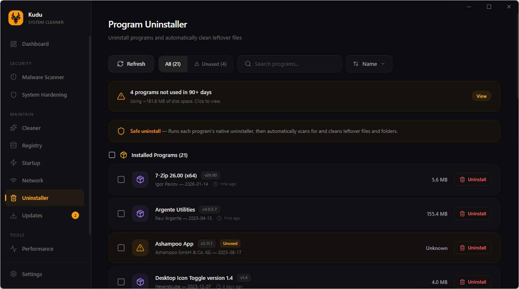Tick the Argente Utilities checkbox

(121, 214)
